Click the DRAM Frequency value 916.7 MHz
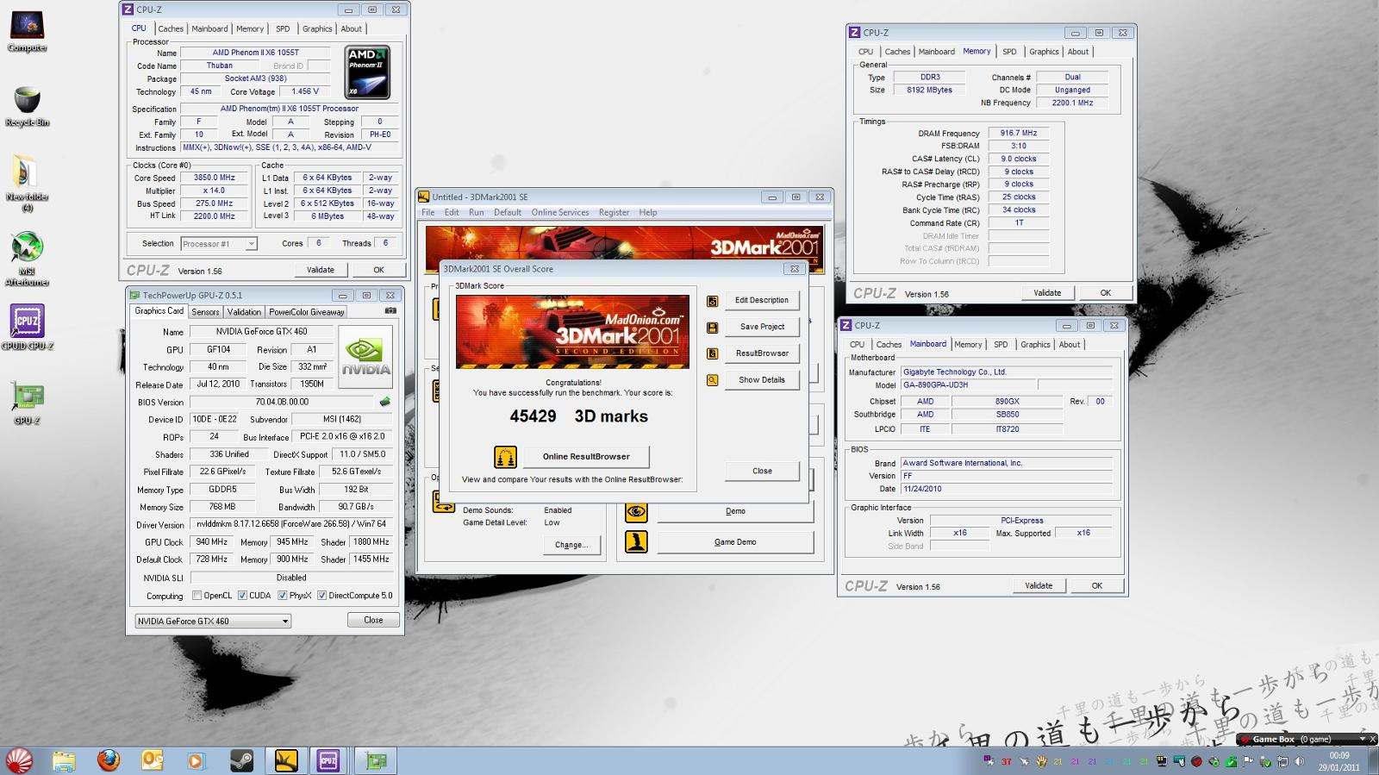This screenshot has width=1379, height=775. (x=1019, y=134)
